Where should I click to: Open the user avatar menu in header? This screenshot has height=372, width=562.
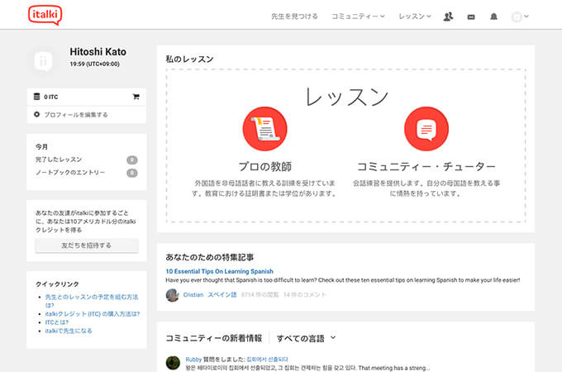point(520,17)
